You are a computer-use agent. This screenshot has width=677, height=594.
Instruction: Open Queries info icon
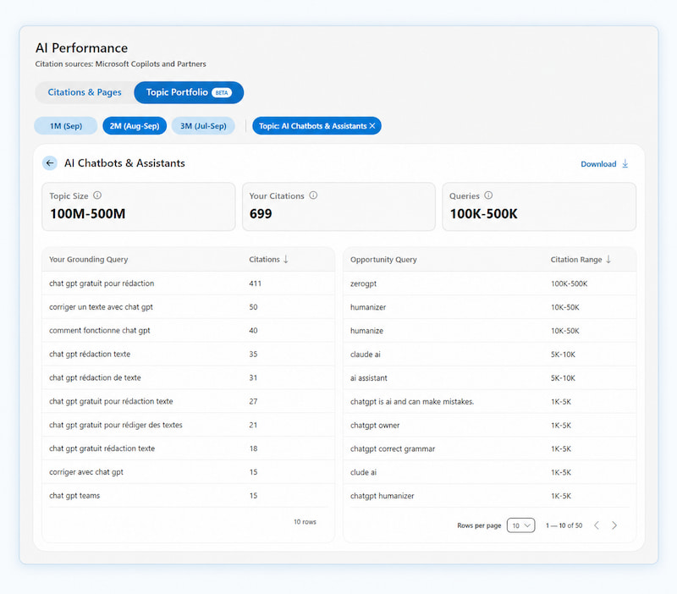point(488,195)
